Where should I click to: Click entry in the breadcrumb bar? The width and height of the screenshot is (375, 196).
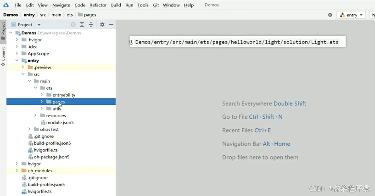click(29, 15)
